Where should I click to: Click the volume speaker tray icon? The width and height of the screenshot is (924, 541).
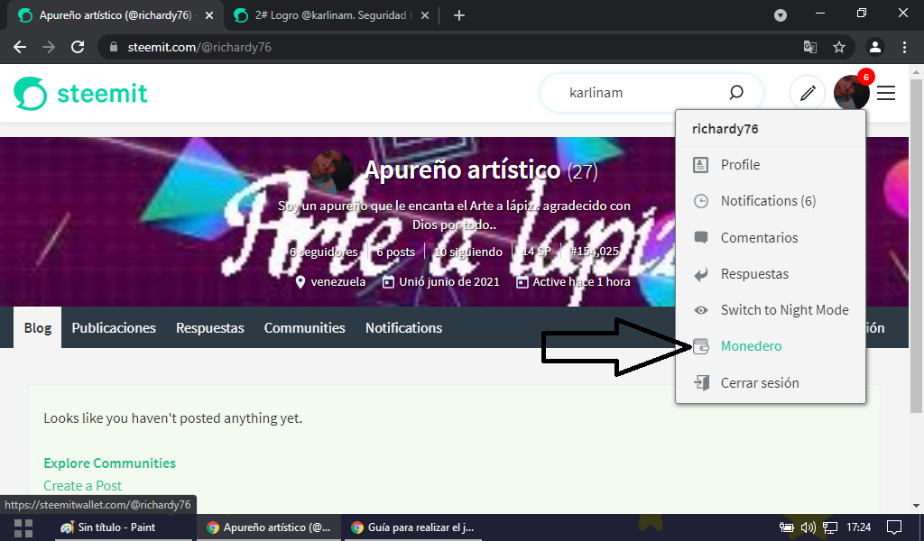[x=808, y=527]
